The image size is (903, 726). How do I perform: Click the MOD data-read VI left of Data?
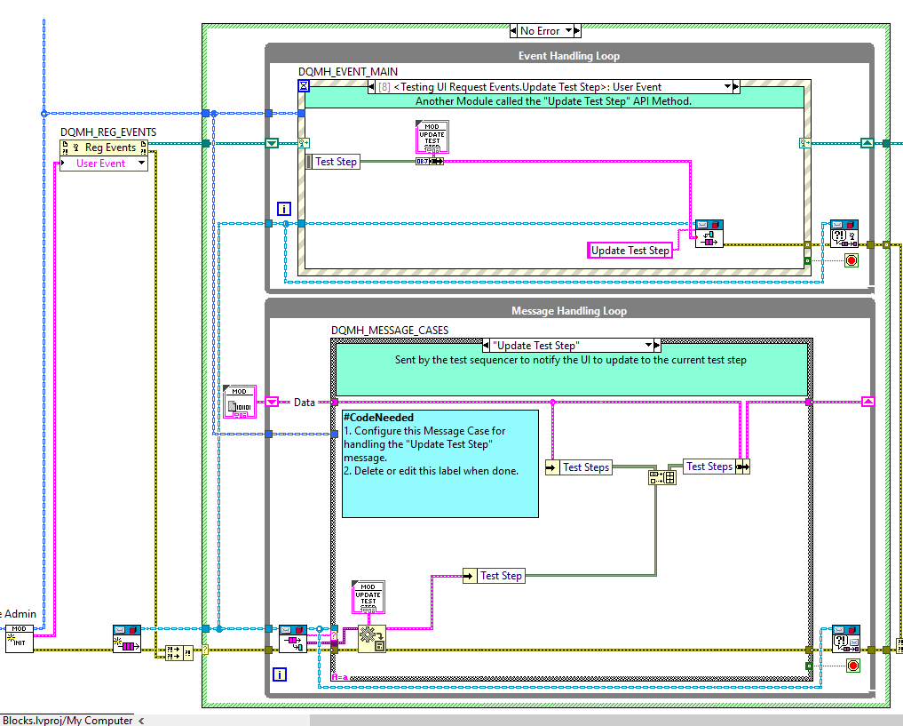(x=240, y=402)
